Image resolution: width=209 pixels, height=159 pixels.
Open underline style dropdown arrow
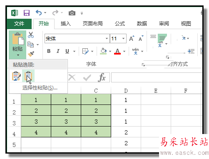click(75, 52)
